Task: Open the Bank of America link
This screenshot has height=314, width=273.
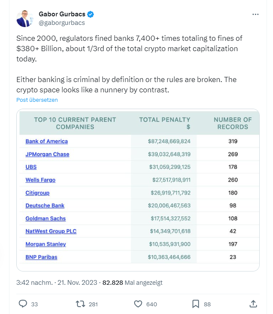Action: [x=46, y=141]
